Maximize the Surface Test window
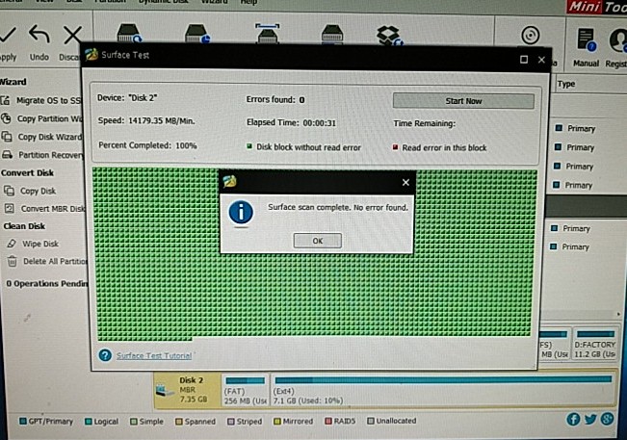 point(524,59)
